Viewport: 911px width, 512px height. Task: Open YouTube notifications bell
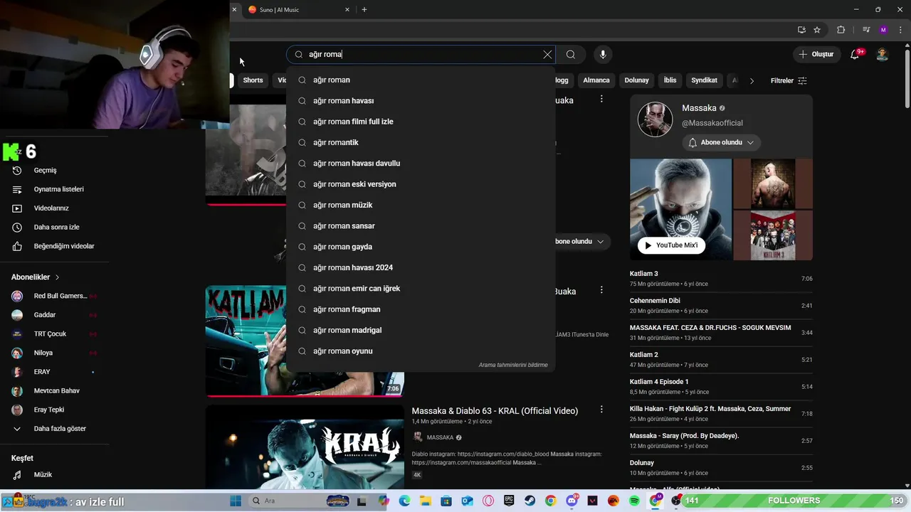click(855, 55)
